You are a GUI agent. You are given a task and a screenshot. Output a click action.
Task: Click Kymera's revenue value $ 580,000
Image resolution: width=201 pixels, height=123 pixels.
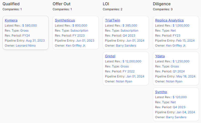coord(30,26)
